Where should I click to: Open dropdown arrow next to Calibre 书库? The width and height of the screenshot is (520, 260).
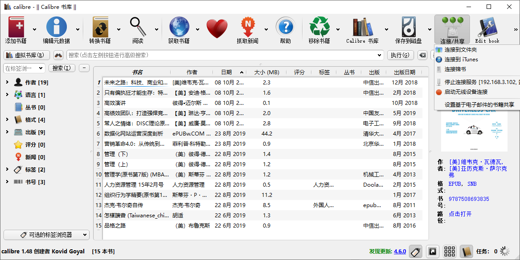click(386, 30)
